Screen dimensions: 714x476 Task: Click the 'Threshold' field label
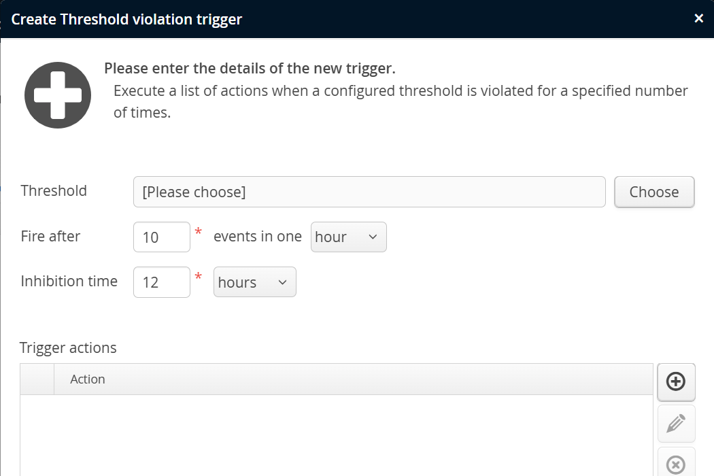54,191
